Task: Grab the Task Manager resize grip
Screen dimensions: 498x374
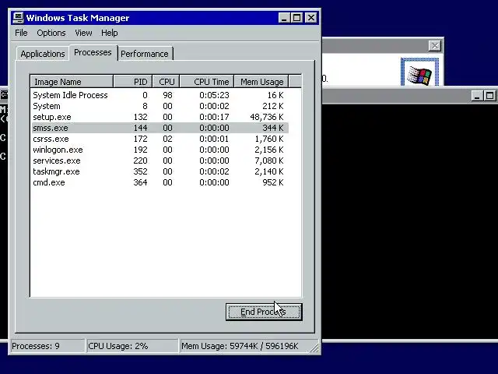Action: coord(314,348)
